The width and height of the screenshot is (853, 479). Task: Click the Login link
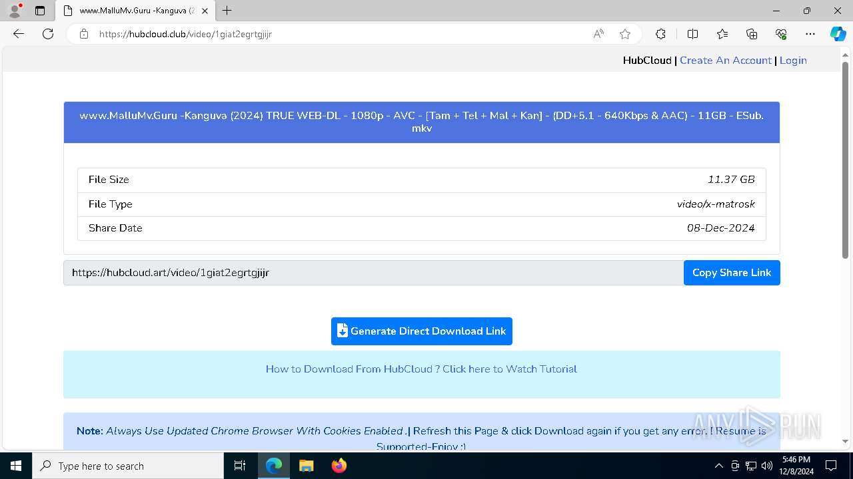793,61
